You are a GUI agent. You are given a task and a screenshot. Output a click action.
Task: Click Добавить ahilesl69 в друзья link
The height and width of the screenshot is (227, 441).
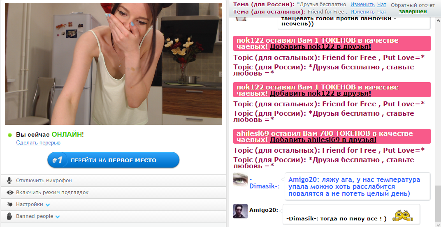click(323, 140)
